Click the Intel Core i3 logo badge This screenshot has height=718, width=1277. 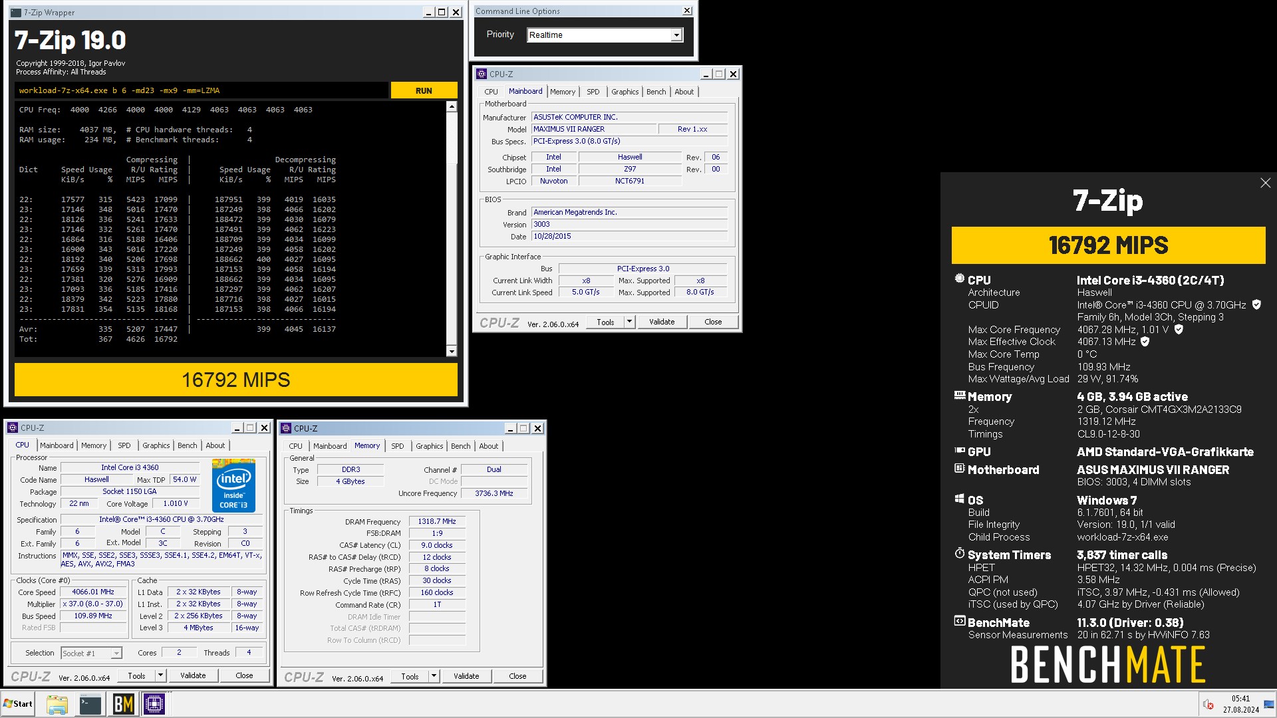point(233,485)
